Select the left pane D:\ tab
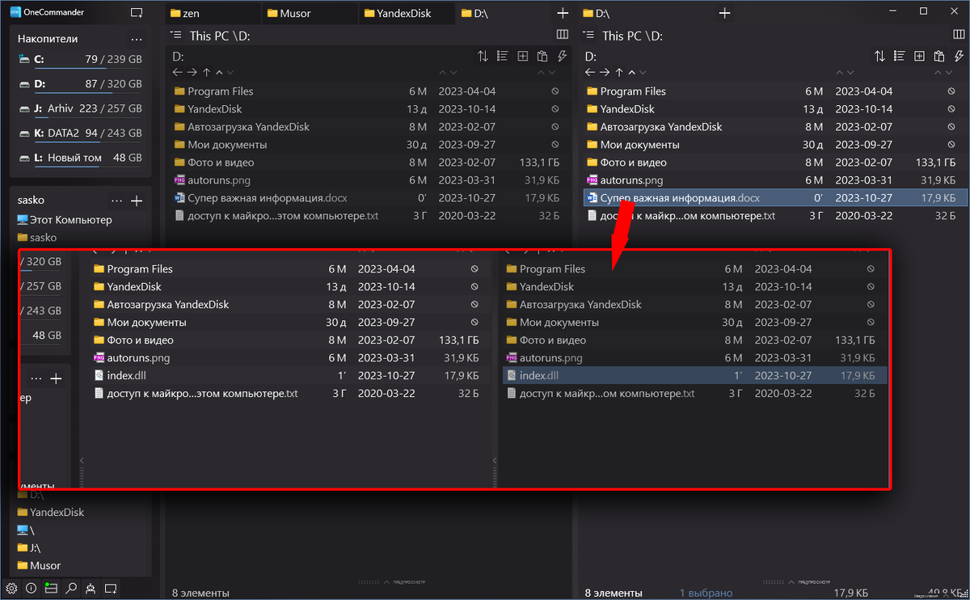Viewport: 970px width, 600px height. tap(504, 13)
